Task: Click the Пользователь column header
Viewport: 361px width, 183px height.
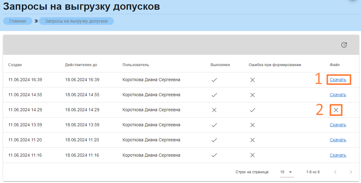Action: coord(136,65)
